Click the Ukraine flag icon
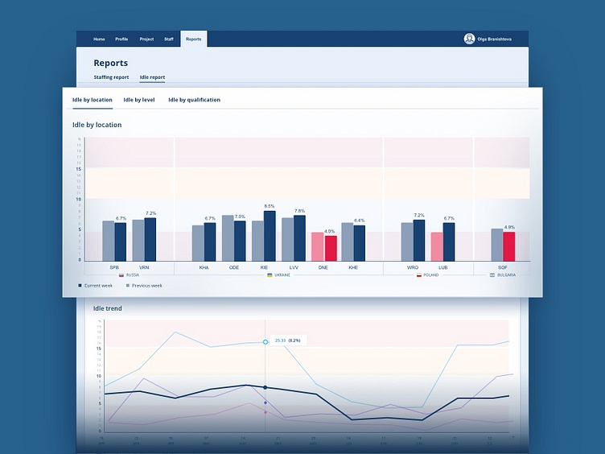Viewport: 605px width, 454px height. pyautogui.click(x=270, y=275)
